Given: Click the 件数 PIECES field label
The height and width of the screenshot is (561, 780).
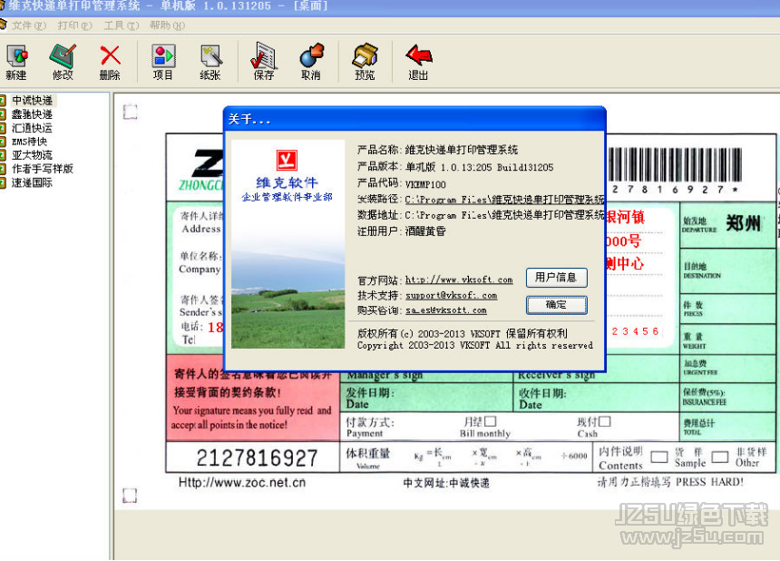Looking at the screenshot, I should click(x=693, y=309).
